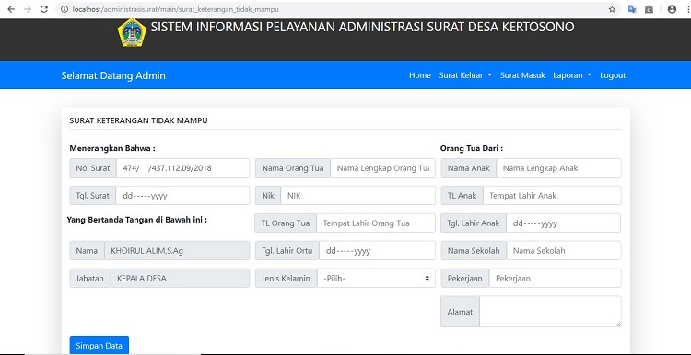Click Tempat Lahir Orang Tua field
The height and width of the screenshot is (355, 691).
[376, 223]
